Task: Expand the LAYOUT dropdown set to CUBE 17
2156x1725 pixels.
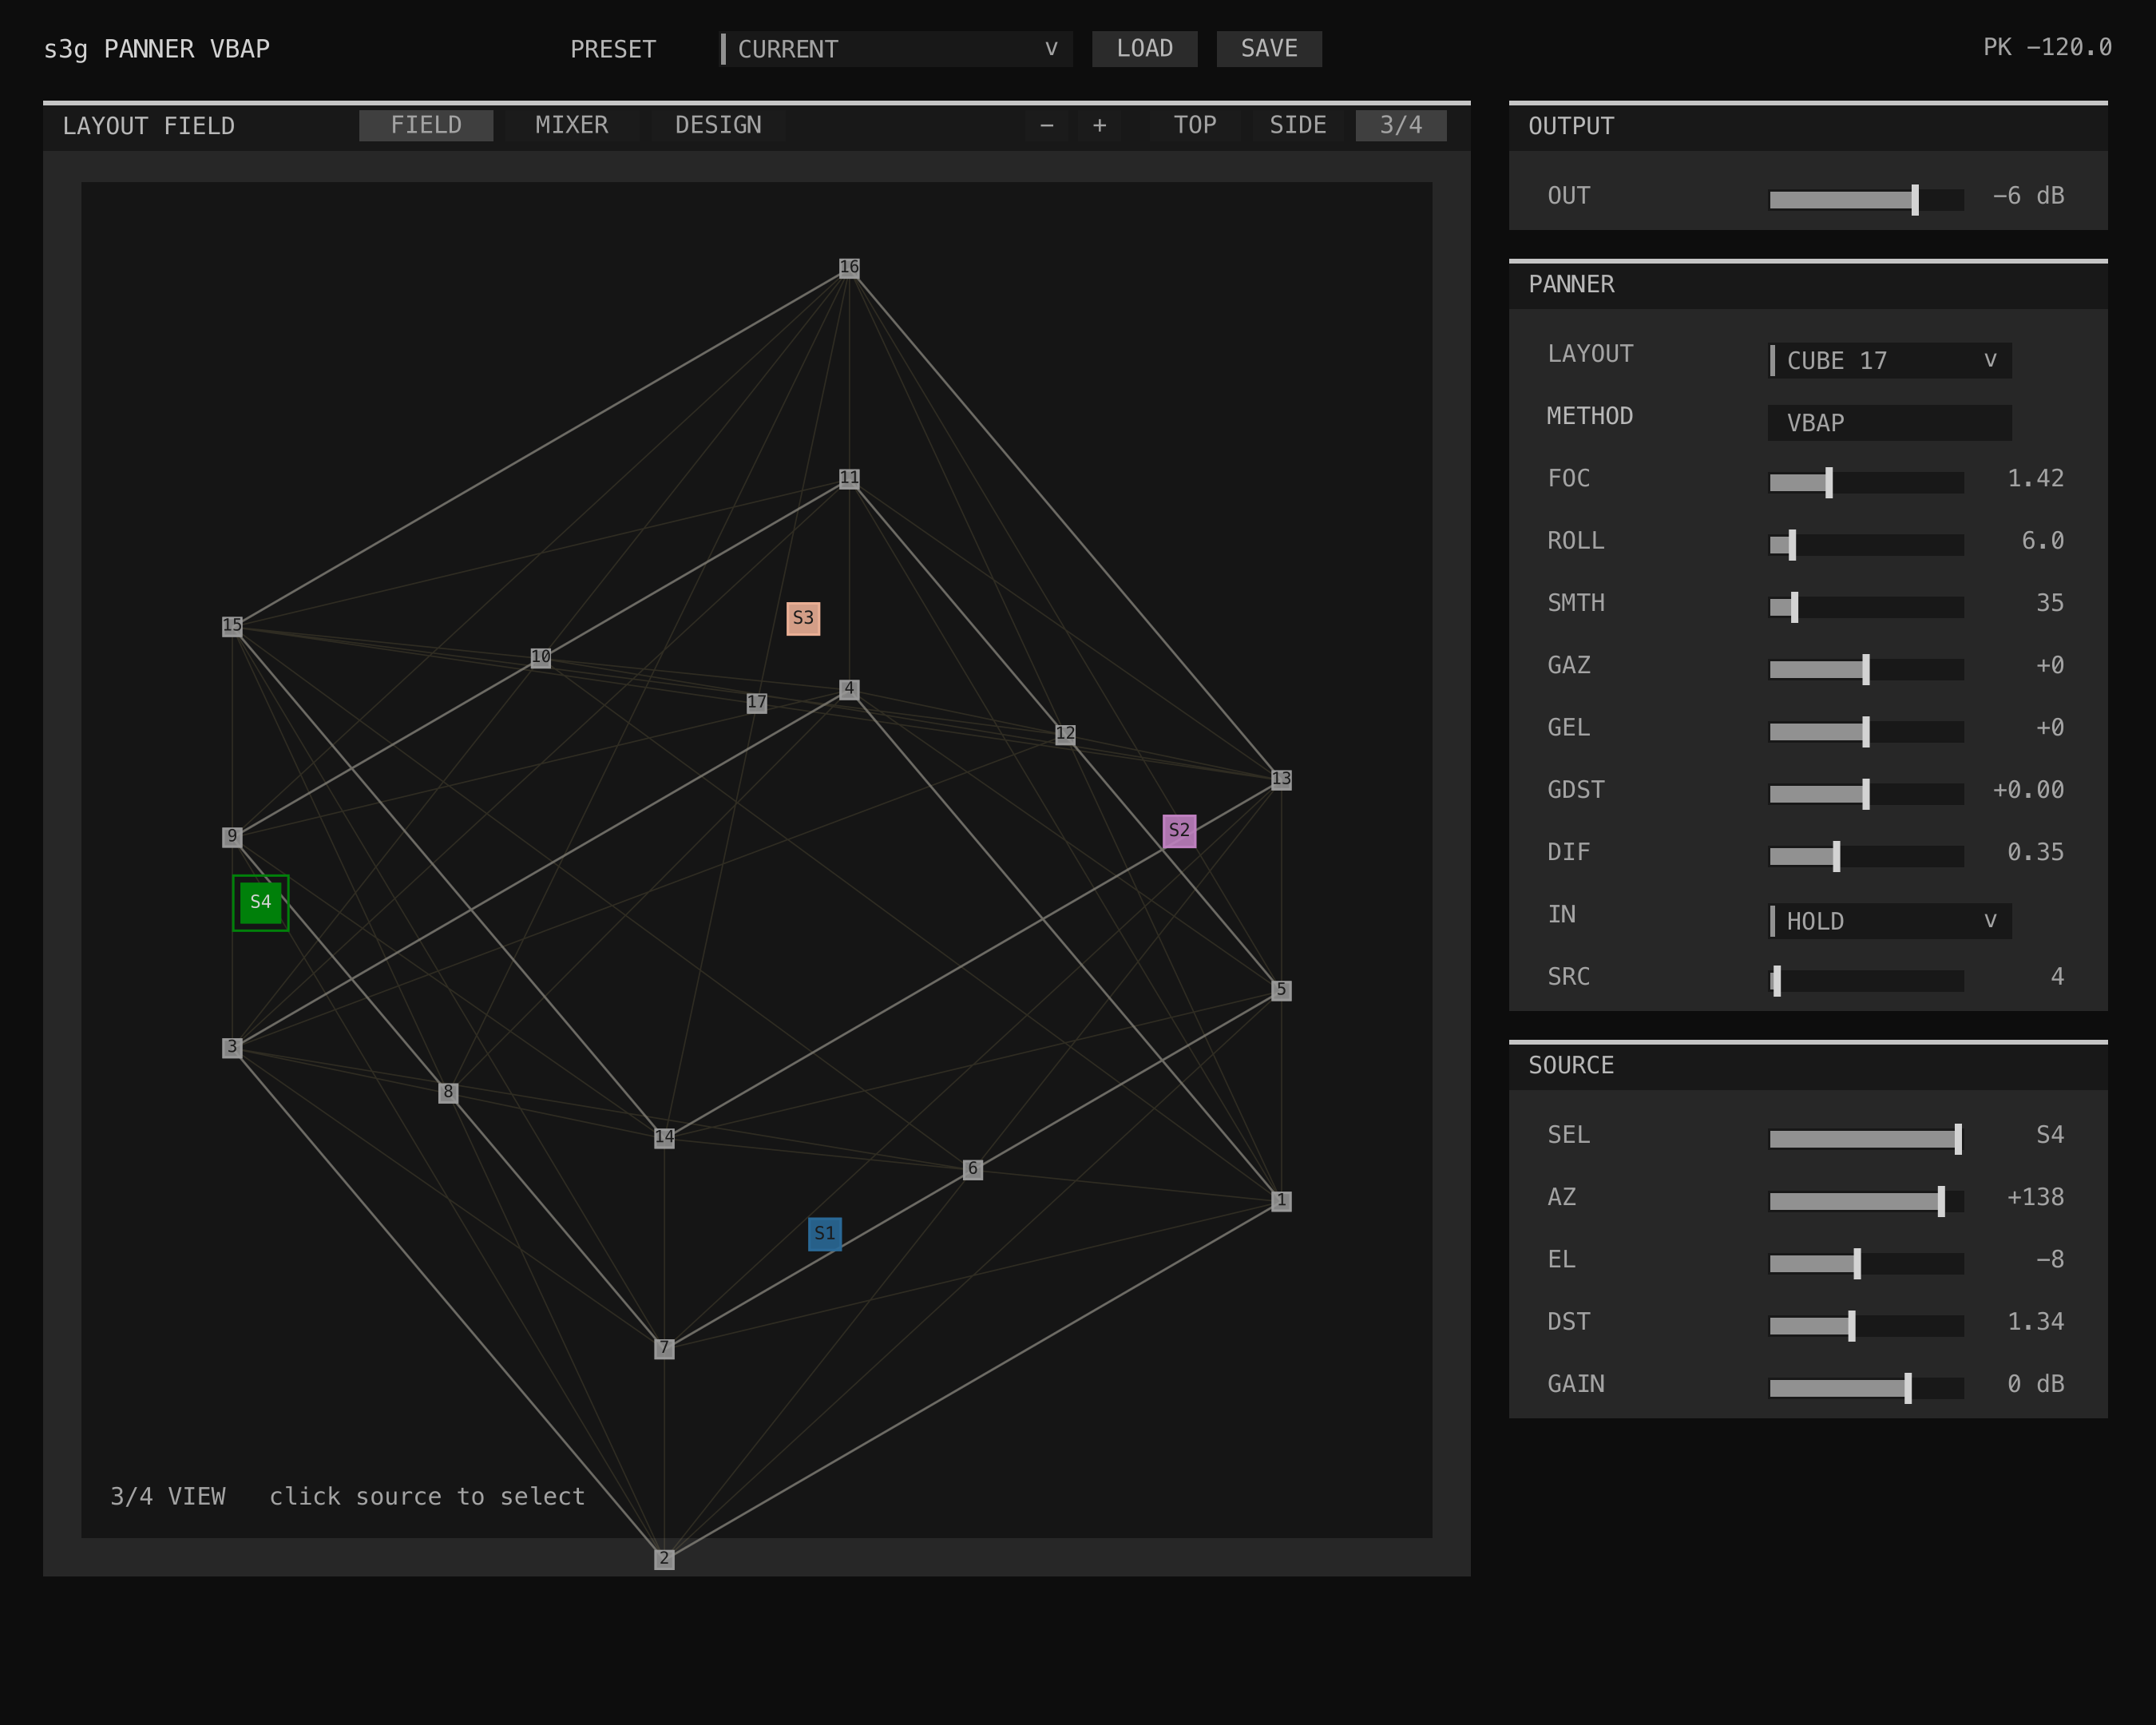Action: point(1890,361)
